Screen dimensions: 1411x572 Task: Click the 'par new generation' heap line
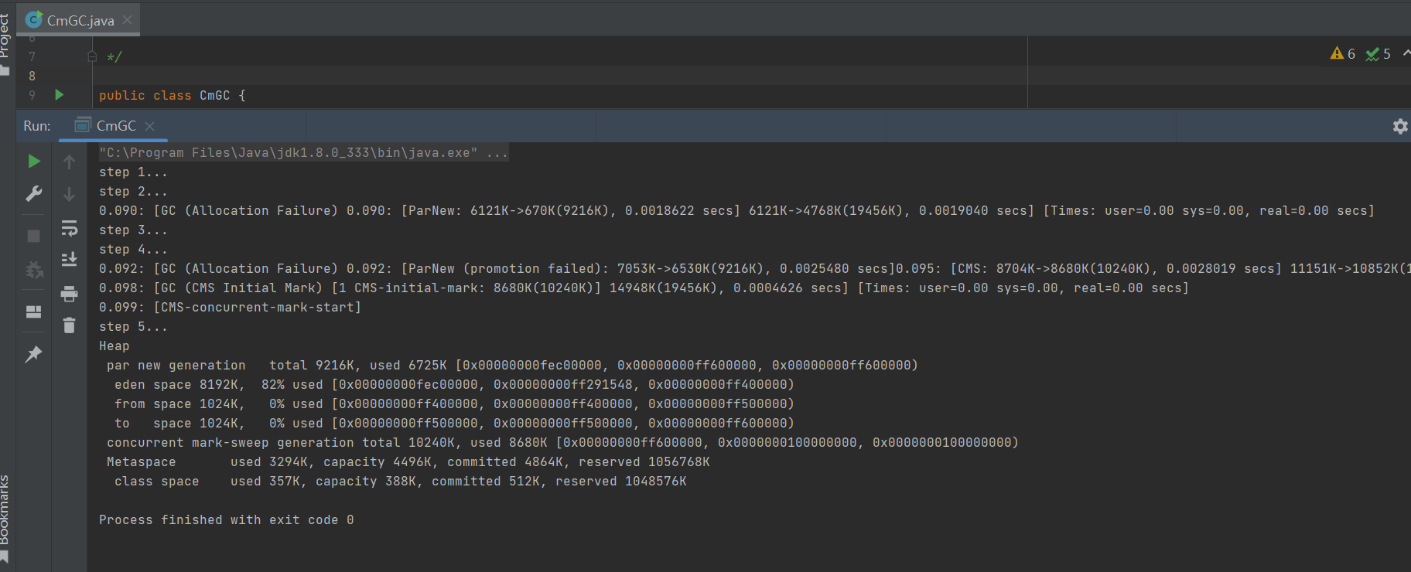click(512, 366)
